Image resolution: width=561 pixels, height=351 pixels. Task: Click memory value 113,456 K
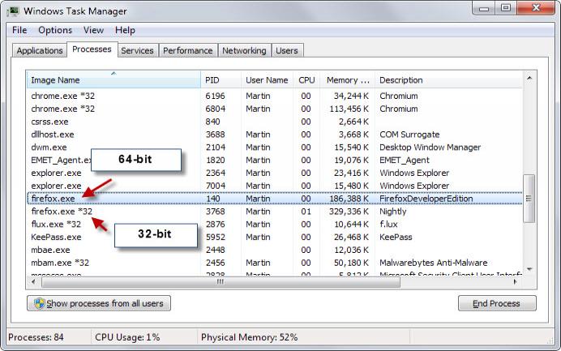(x=349, y=109)
